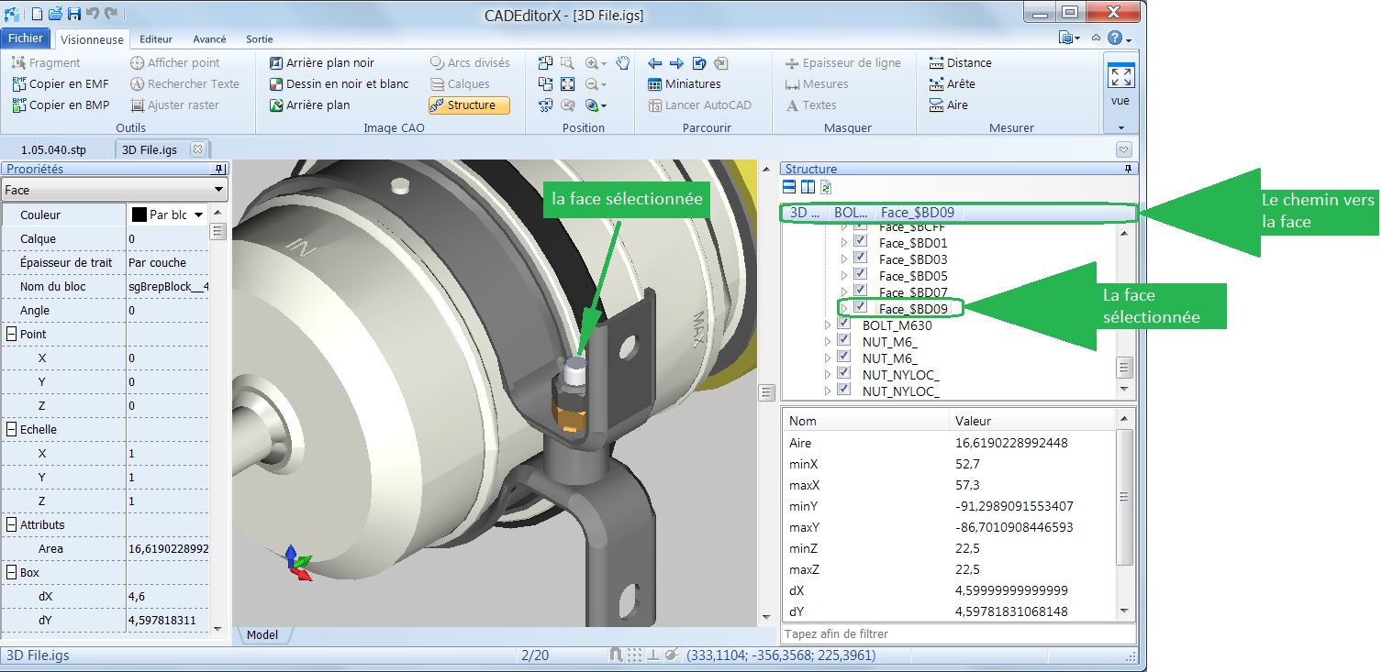Switch to the Editeur ribbon tab
This screenshot has height=672, width=1382.
tap(156, 39)
